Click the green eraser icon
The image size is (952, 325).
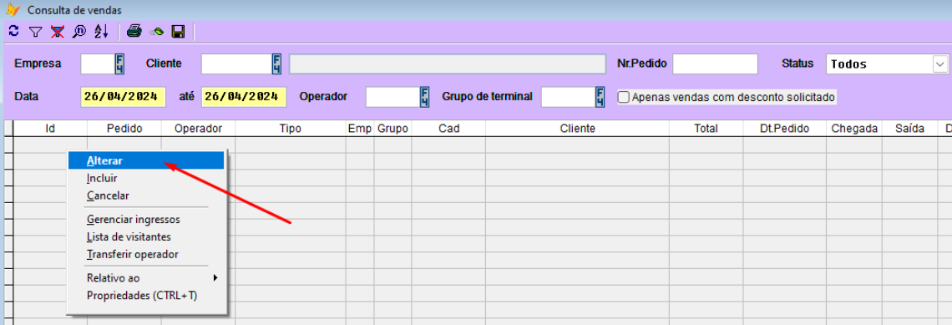(157, 32)
